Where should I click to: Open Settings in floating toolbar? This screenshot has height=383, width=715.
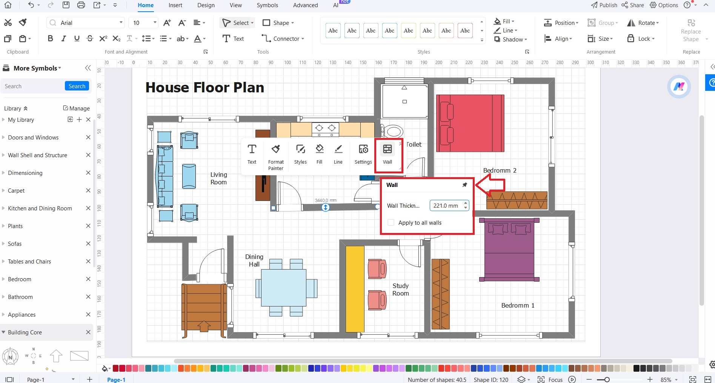coord(363,155)
